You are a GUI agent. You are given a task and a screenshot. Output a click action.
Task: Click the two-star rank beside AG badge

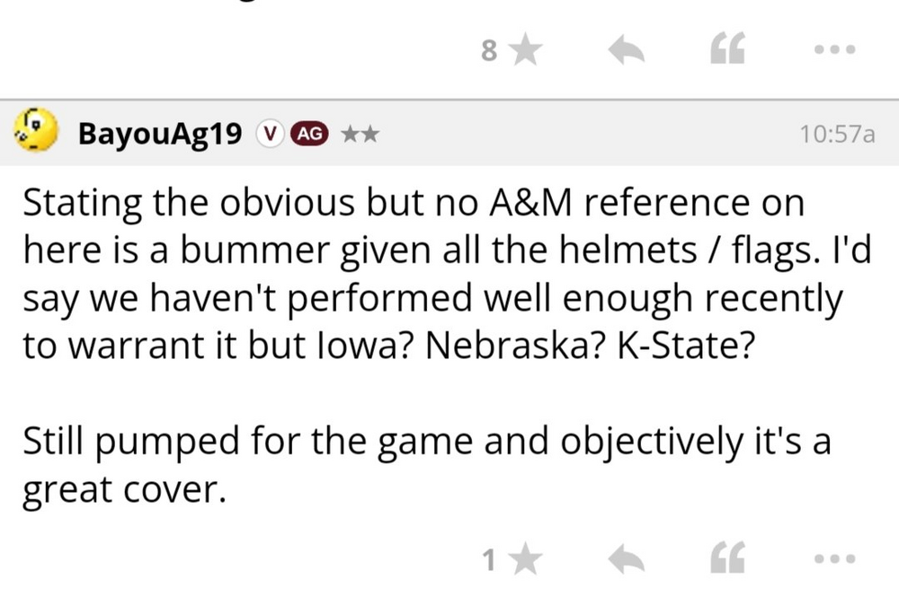pos(358,135)
